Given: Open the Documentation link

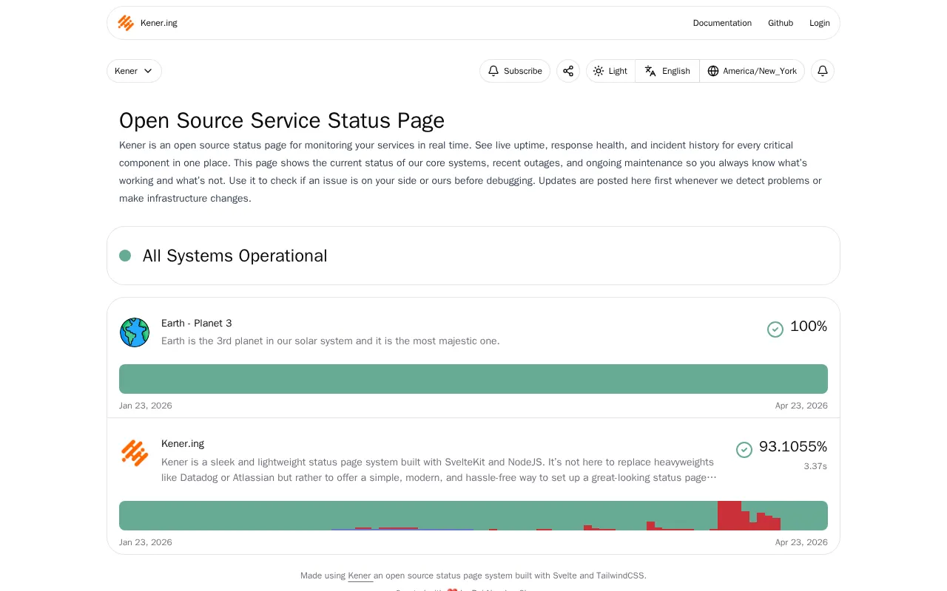Looking at the screenshot, I should tap(722, 23).
